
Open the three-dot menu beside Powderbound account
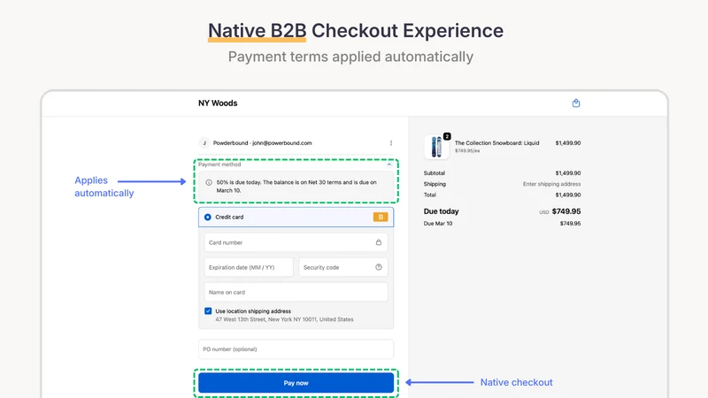pyautogui.click(x=391, y=143)
